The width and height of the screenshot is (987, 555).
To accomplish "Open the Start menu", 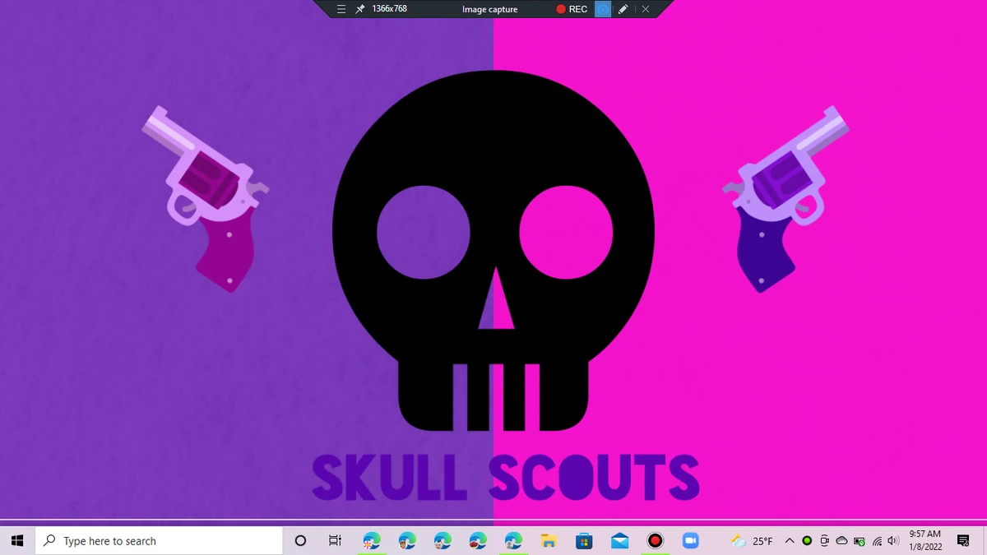I will (16, 540).
